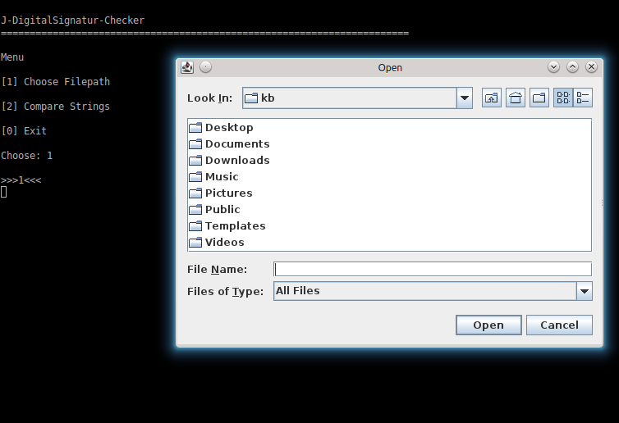Screen dimensions: 619x423
Task: Switch to Details view toggle
Action: coord(583,98)
